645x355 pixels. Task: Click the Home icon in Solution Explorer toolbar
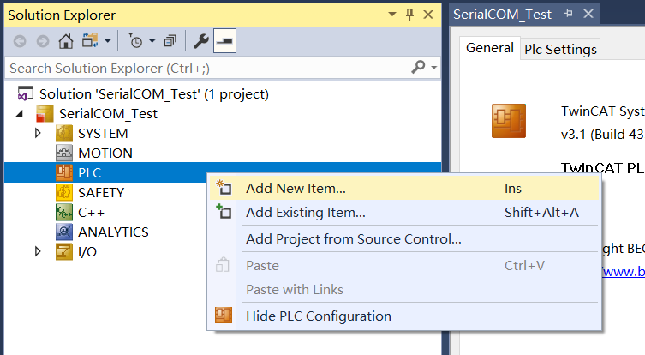pyautogui.click(x=65, y=41)
